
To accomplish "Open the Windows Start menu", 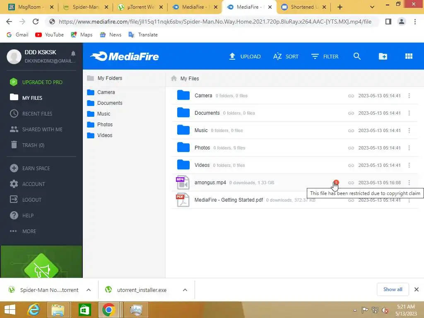I will coord(10,310).
